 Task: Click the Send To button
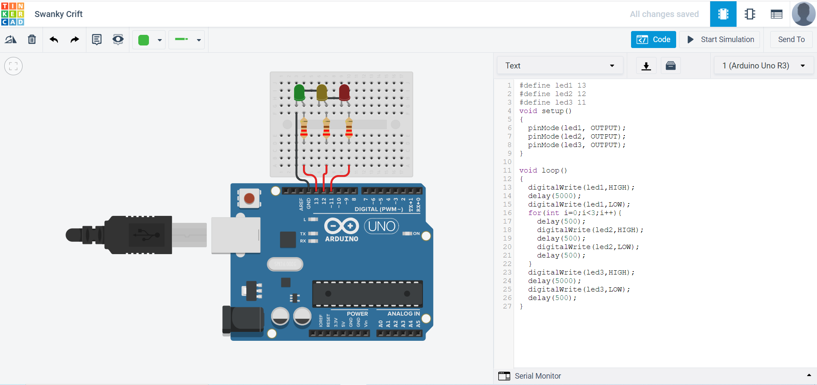pyautogui.click(x=791, y=39)
